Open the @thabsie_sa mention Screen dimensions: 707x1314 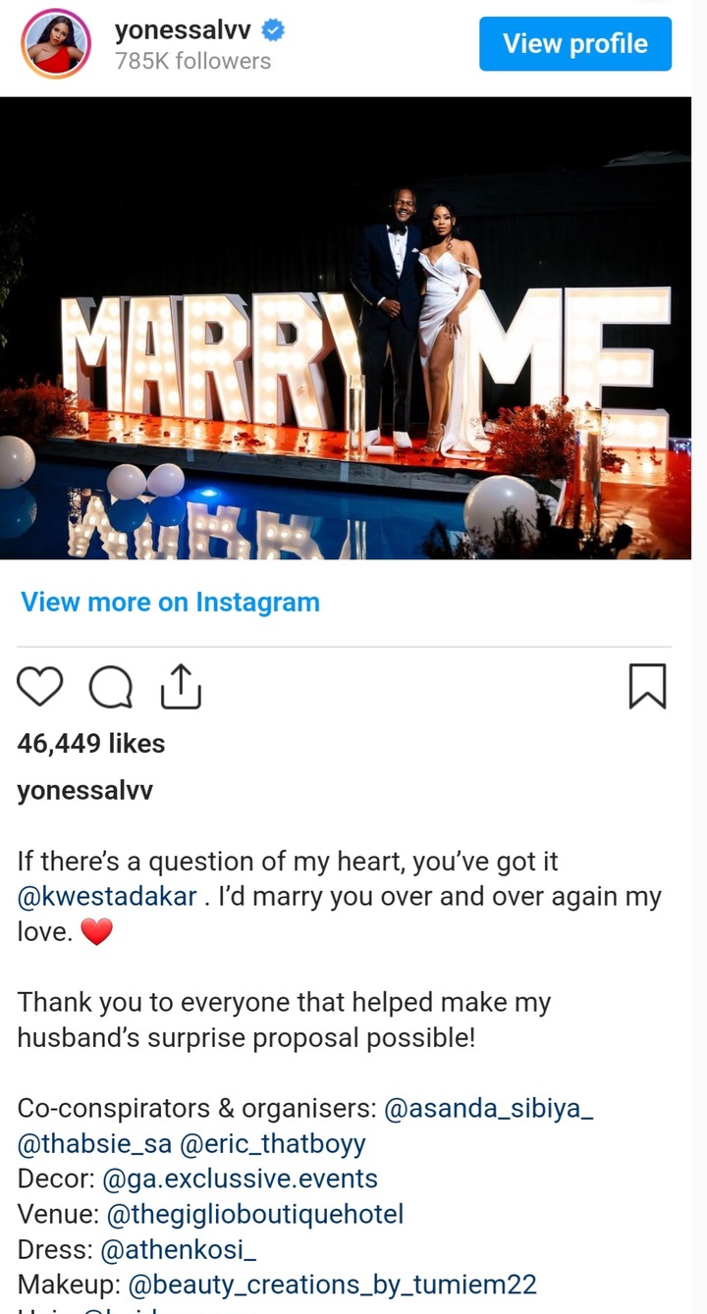(x=94, y=1144)
